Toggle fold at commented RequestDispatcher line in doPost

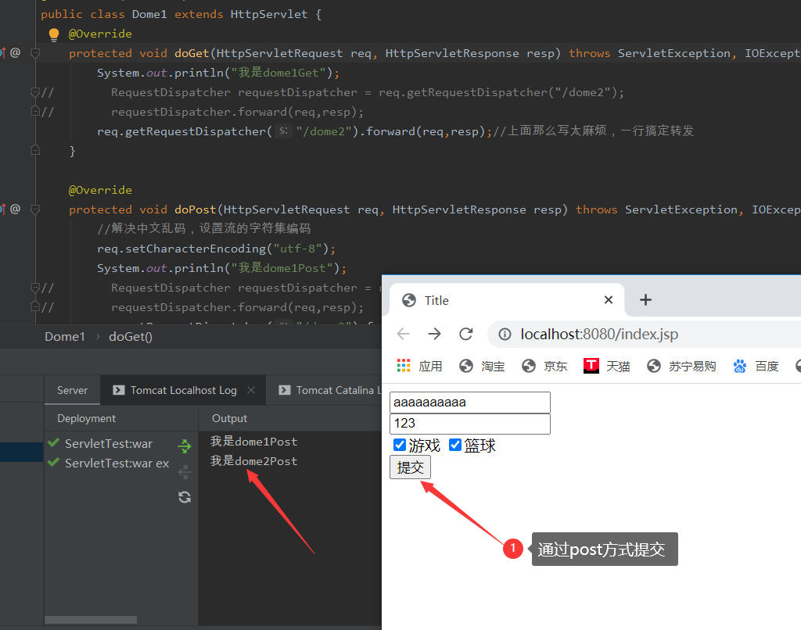[35, 288]
